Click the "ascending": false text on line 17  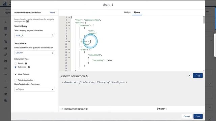[102, 61]
